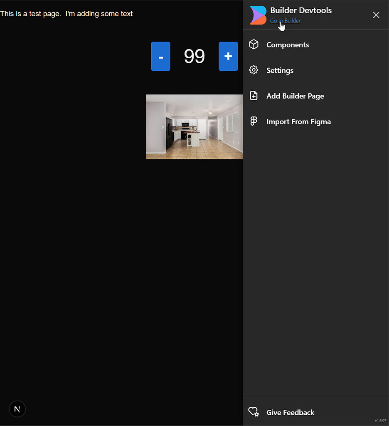Click the N avatar circle at bottom left
This screenshot has width=389, height=426.
point(17,409)
